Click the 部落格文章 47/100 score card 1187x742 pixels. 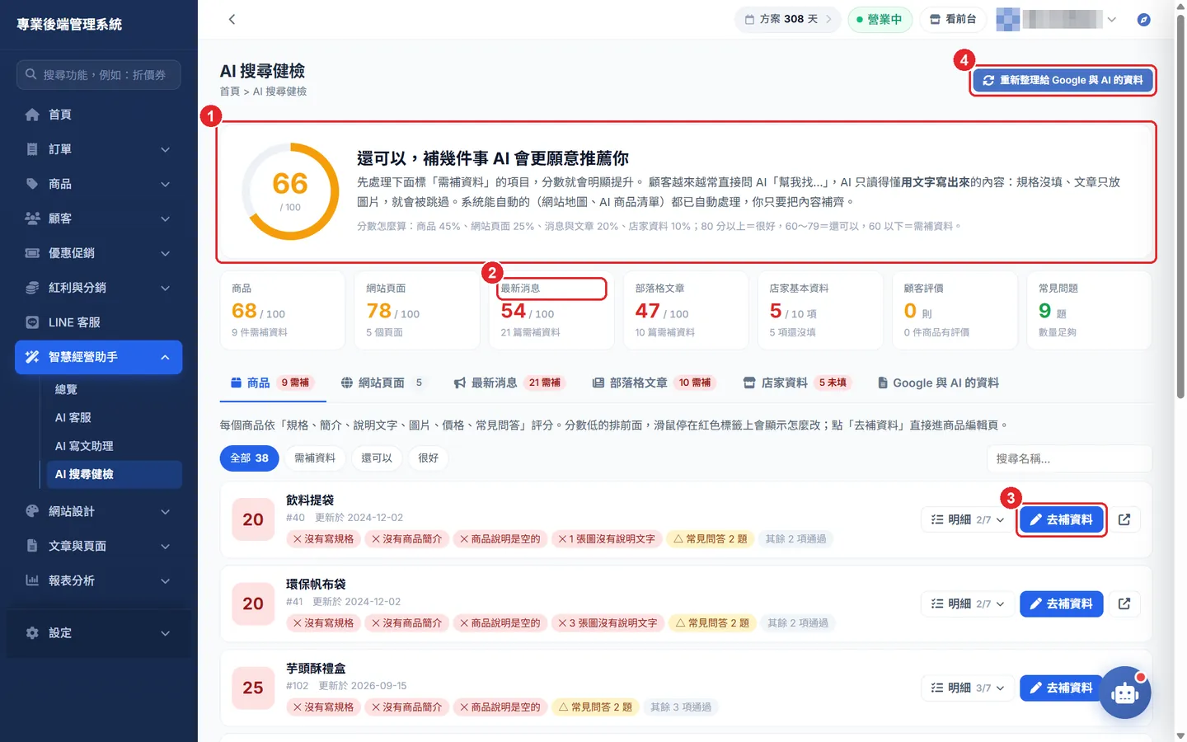(x=686, y=310)
